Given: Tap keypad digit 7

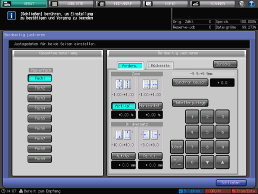Looking at the screenshot, I should tap(192, 147).
